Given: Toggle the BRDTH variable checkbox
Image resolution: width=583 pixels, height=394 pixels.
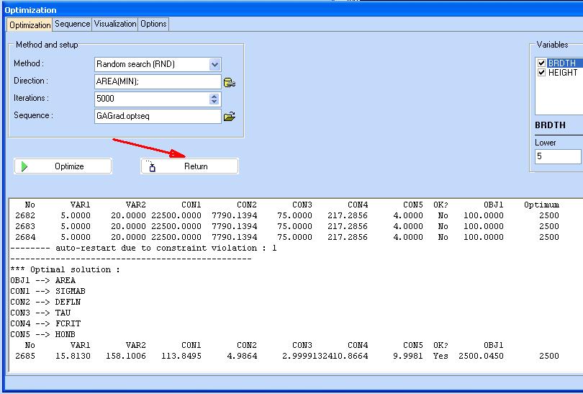Looking at the screenshot, I should pyautogui.click(x=541, y=63).
